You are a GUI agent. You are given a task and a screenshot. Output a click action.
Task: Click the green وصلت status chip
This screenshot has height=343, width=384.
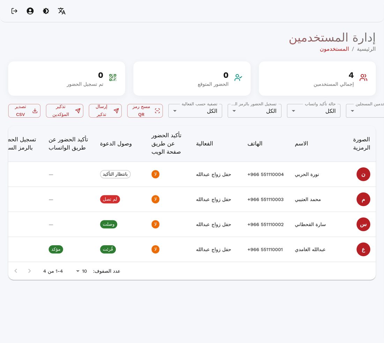pyautogui.click(x=109, y=224)
